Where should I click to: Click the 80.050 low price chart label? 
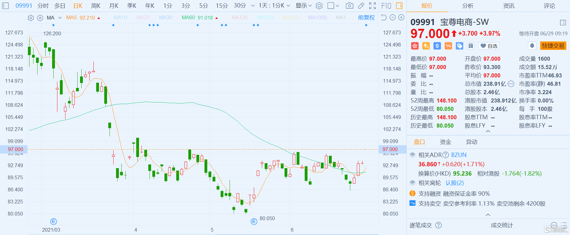267,218
